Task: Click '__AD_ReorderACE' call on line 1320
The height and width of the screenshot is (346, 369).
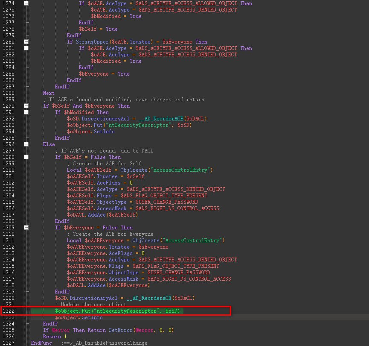Action: [x=149, y=298]
